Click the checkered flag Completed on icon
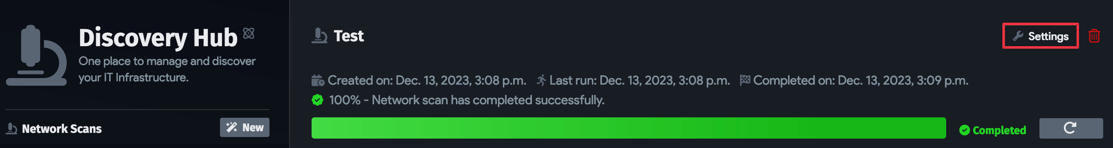 point(745,80)
